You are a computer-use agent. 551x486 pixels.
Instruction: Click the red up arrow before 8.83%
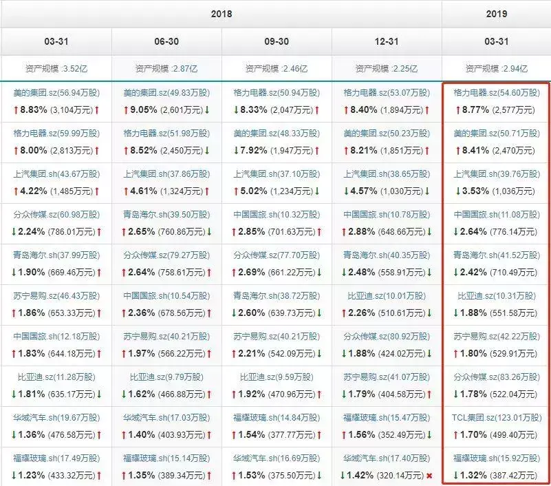(17, 109)
